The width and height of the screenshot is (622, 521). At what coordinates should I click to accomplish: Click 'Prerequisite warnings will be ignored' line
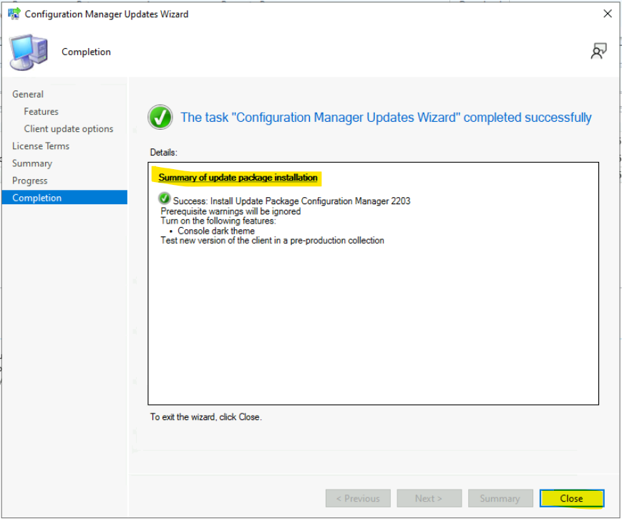pos(230,211)
